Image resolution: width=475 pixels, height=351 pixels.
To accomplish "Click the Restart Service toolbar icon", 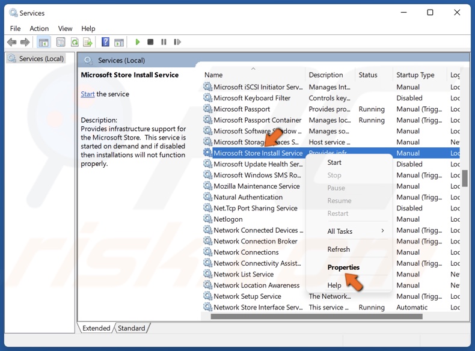I will (x=177, y=42).
